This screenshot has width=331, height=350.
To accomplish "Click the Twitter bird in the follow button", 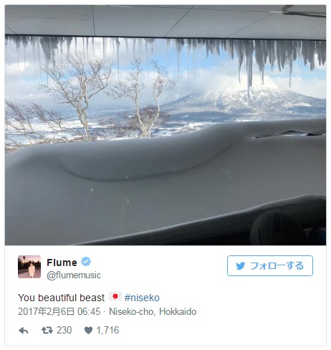I will tap(240, 265).
